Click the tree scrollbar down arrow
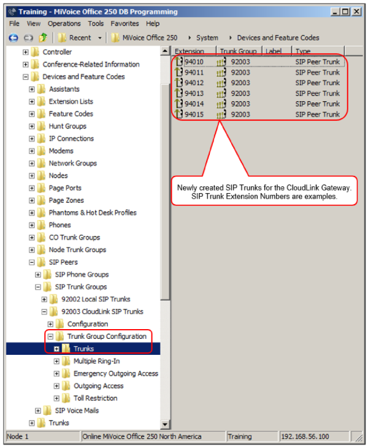The image size is (368, 448). point(165,424)
